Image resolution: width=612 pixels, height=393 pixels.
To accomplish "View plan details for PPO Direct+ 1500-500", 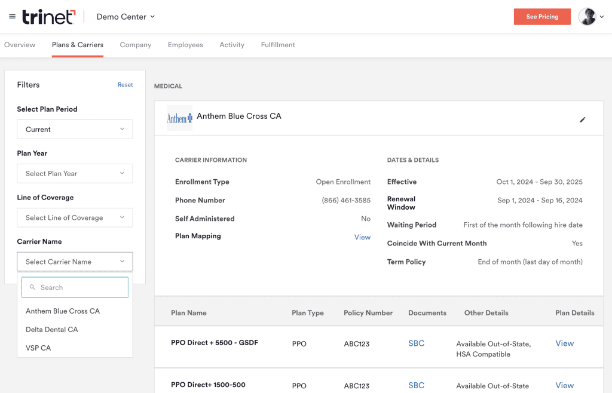I will (x=564, y=385).
